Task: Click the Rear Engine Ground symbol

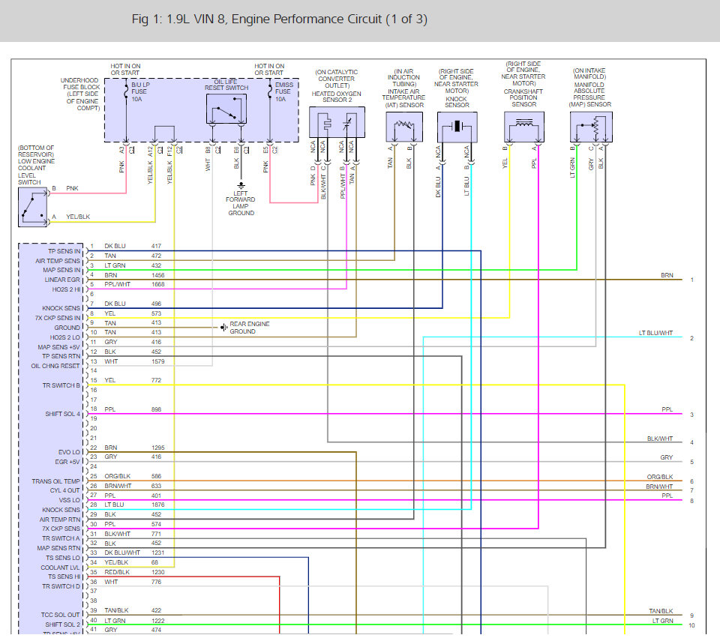Action: (x=223, y=328)
